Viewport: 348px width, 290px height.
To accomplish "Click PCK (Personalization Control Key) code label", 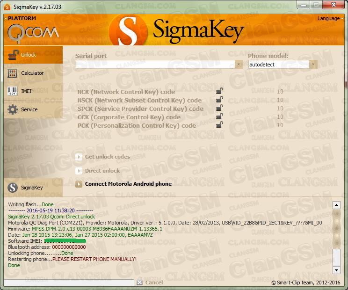I will (137, 125).
